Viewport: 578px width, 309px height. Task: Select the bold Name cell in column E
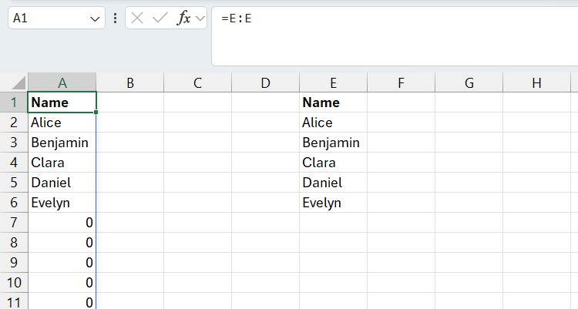(333, 102)
